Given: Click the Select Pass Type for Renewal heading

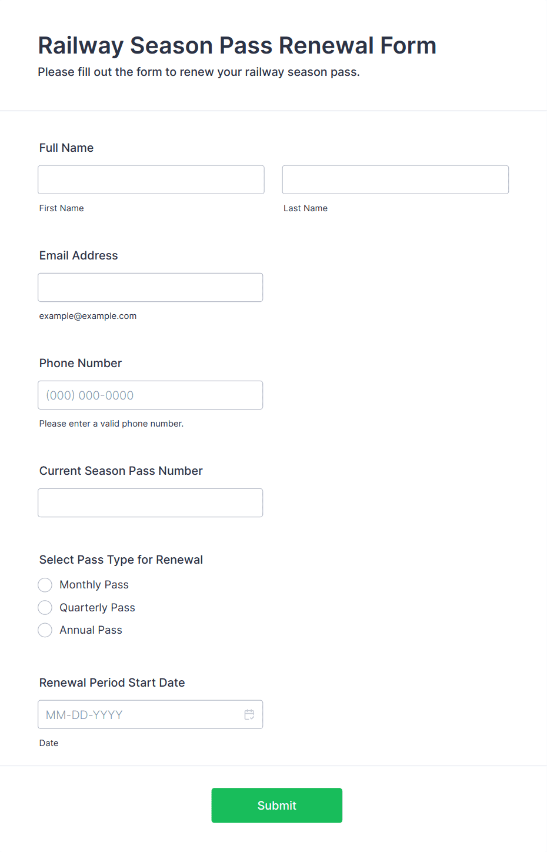Looking at the screenshot, I should (121, 560).
